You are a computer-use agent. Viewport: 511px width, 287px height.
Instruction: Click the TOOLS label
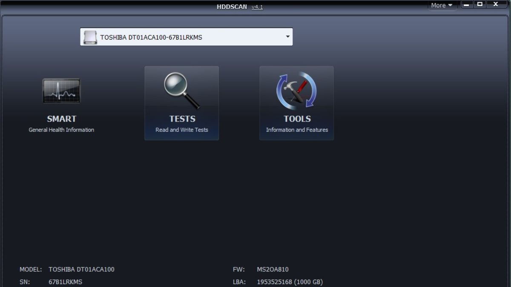(x=297, y=119)
